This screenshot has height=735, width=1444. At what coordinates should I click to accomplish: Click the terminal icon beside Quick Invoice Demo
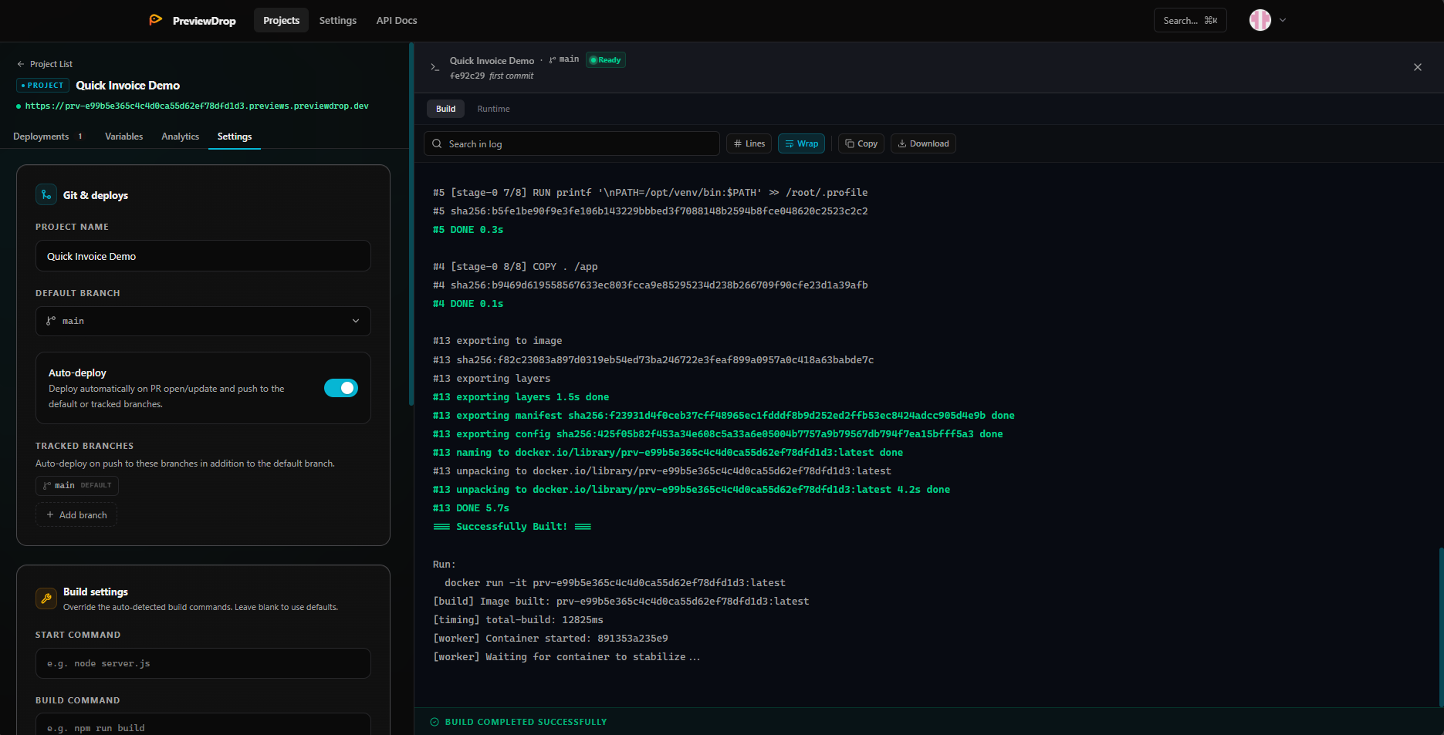coord(434,67)
